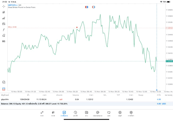Open the Chat tab icon

(x=109, y=113)
